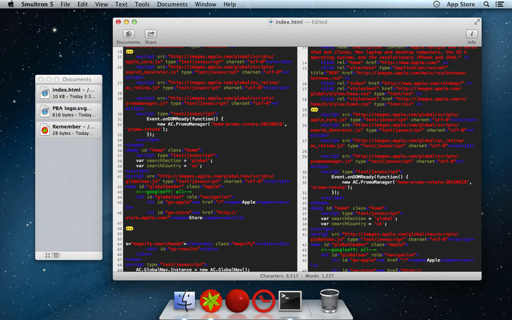Image resolution: width=512 pixels, height=320 pixels.
Task: Open the Text menu
Action: point(121,4)
